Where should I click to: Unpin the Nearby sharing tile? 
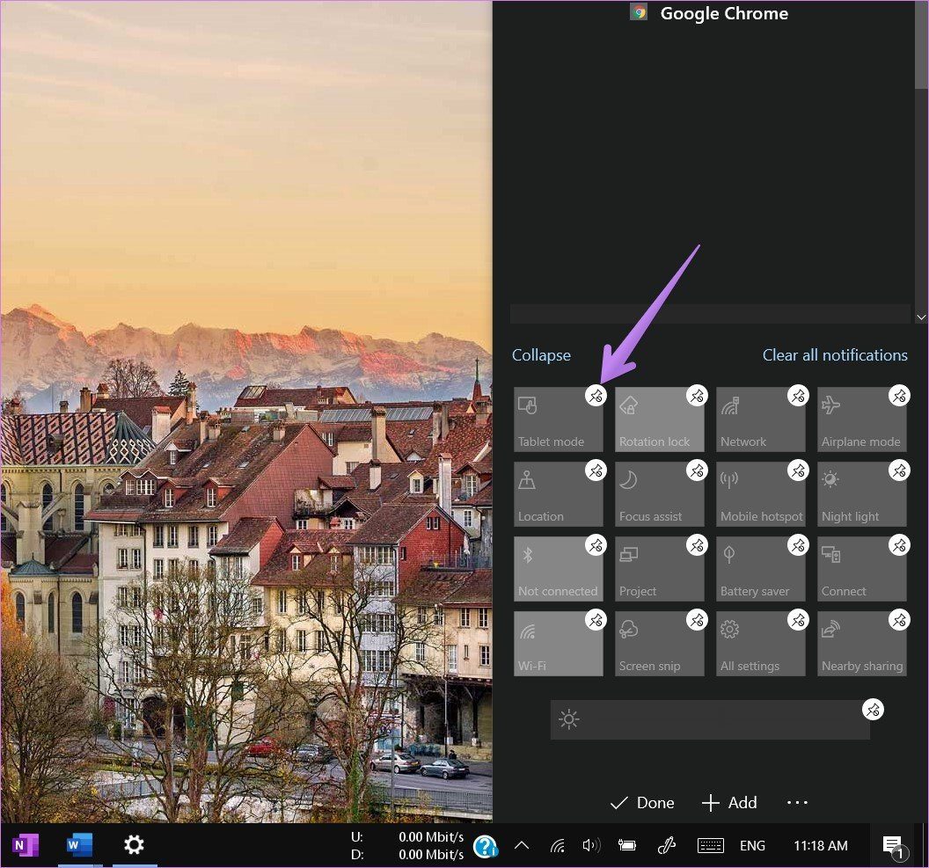point(898,620)
